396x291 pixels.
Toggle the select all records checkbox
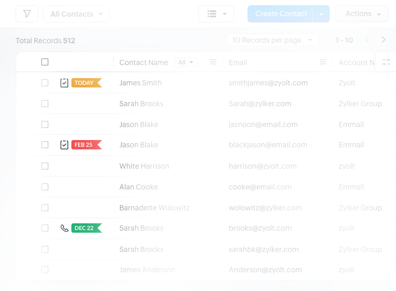click(45, 62)
